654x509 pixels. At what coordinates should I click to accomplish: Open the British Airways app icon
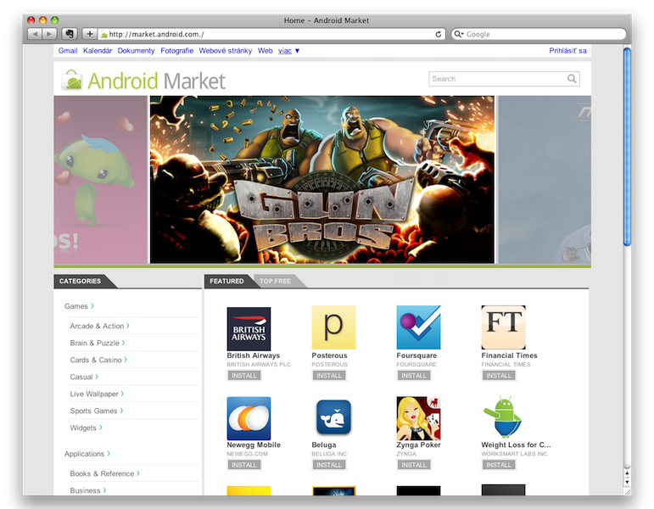click(249, 329)
